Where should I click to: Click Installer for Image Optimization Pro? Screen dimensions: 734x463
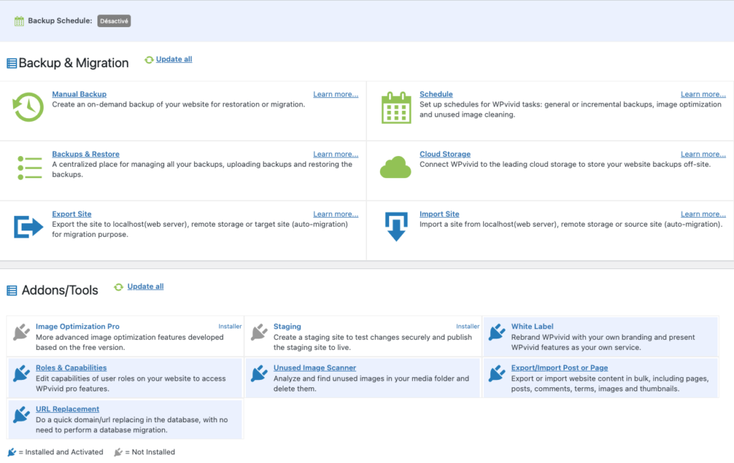coord(230,327)
